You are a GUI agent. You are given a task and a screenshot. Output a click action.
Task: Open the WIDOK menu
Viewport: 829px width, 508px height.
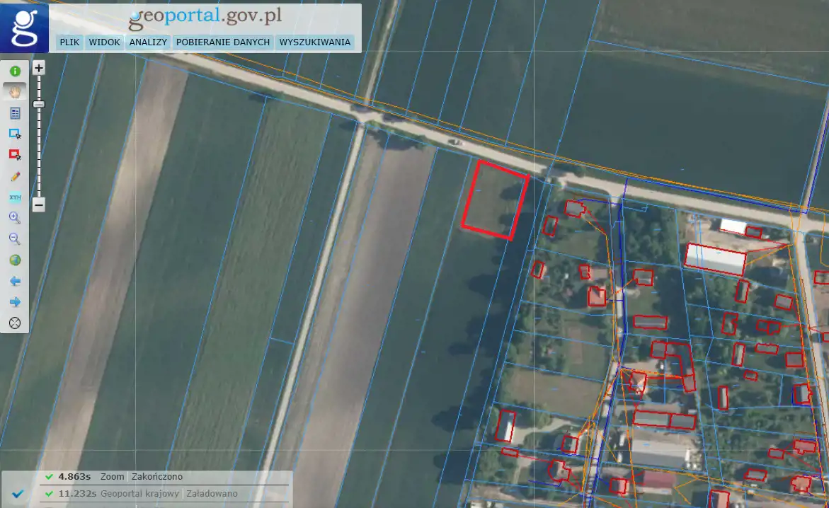[x=104, y=42]
